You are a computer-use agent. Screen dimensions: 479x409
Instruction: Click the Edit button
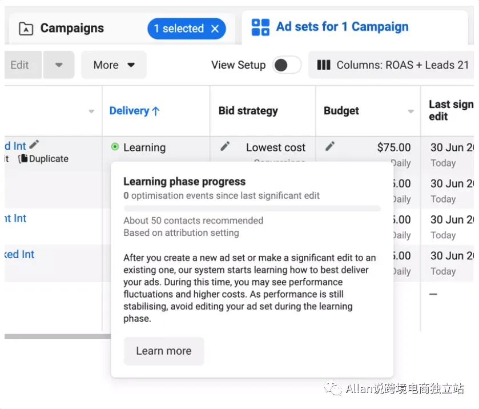[x=19, y=65]
